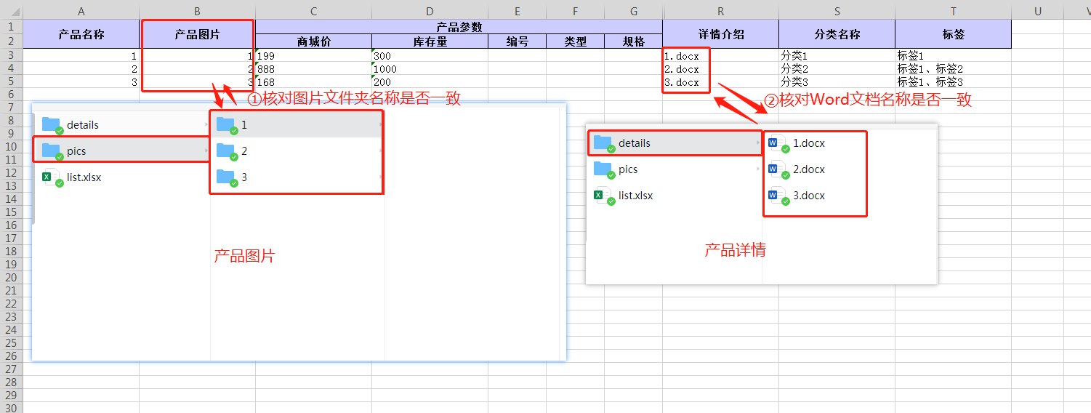Screen dimensions: 1091x413
Task: Click the 商城价 header cell
Action: [x=313, y=41]
